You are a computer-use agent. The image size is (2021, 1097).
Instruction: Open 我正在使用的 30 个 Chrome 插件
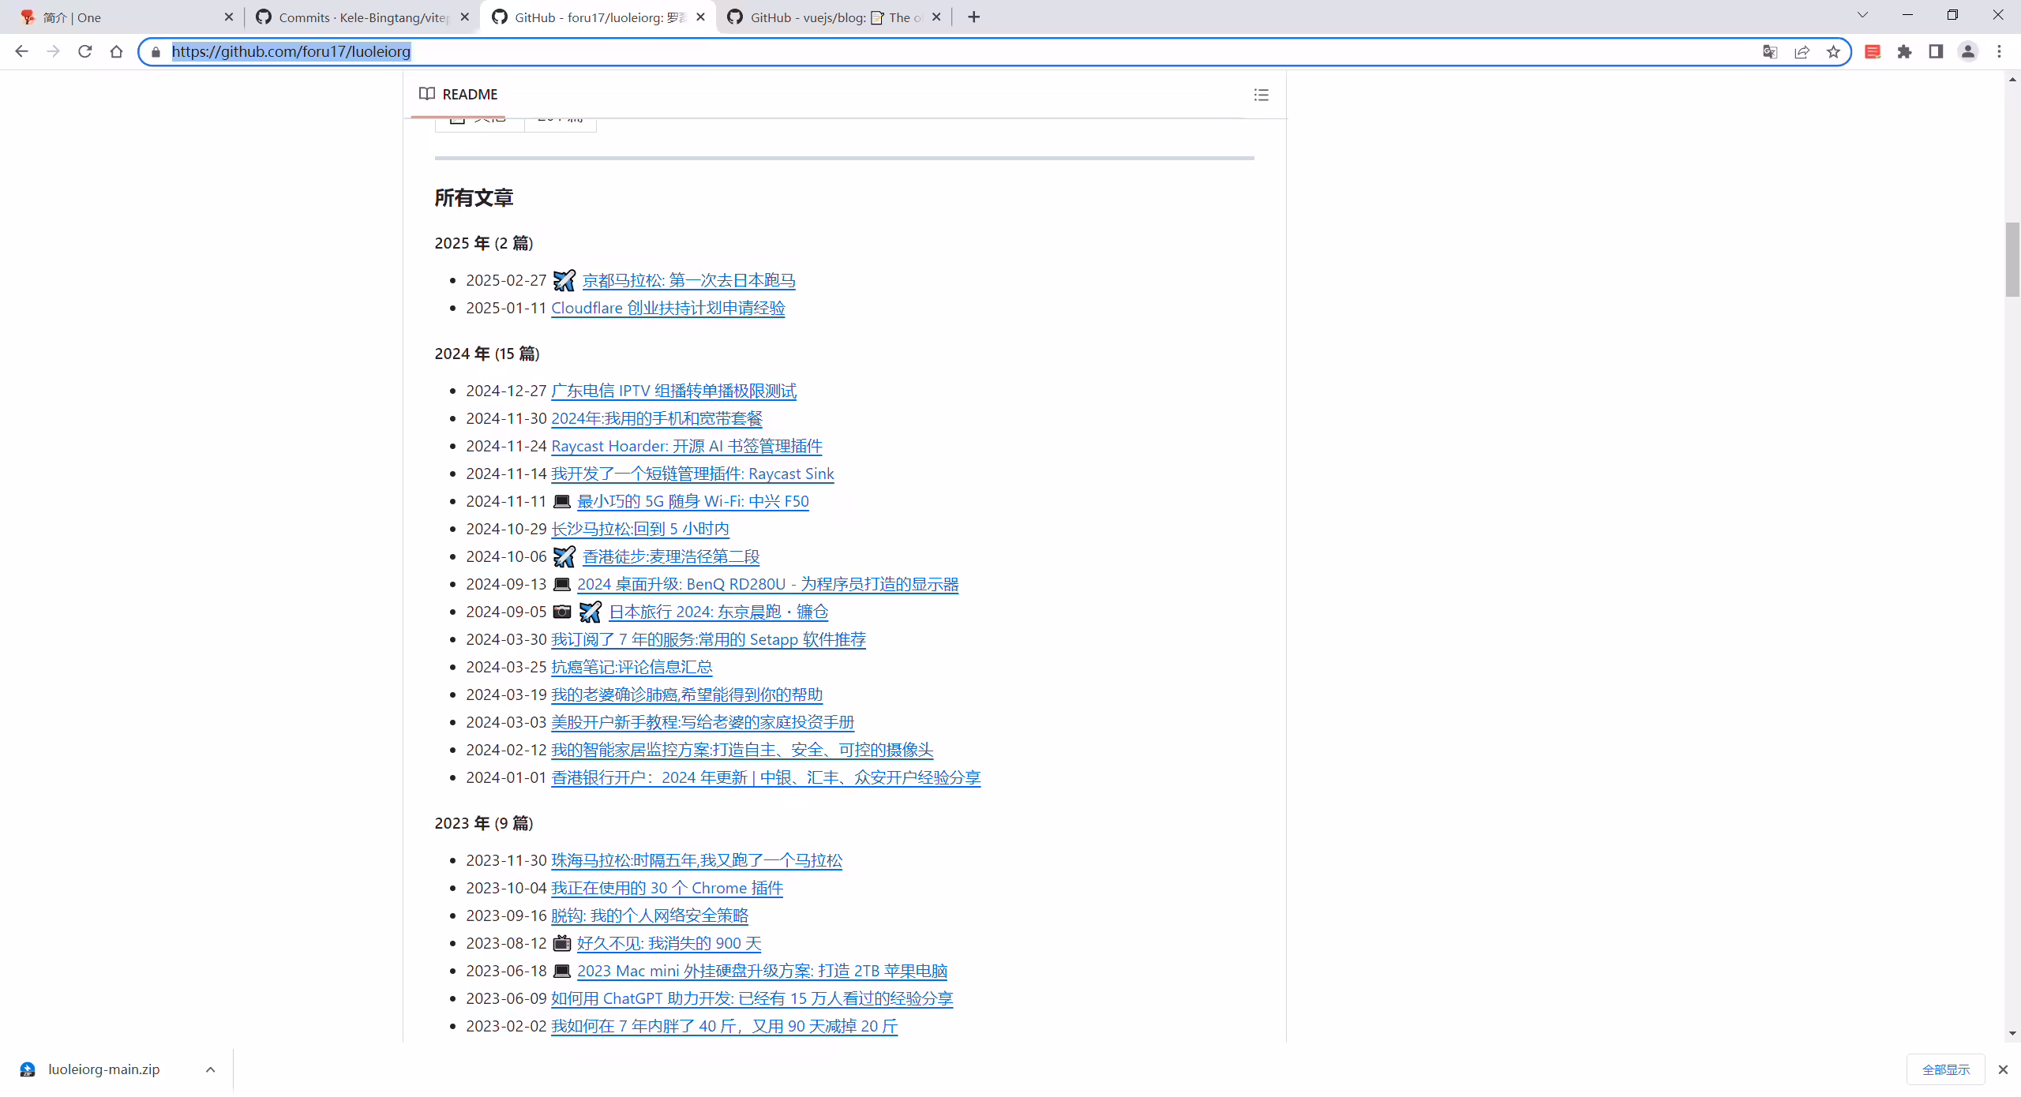coord(667,888)
